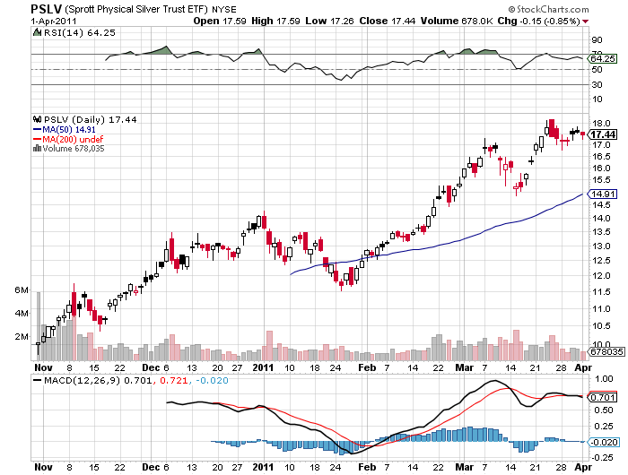Screen dimensions: 628x475
Task: Click the 2011 year marker on price axis
Action: pyautogui.click(x=263, y=367)
